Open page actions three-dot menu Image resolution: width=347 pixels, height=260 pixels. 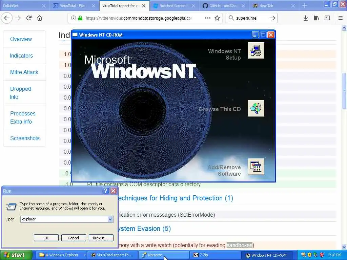[208, 18]
